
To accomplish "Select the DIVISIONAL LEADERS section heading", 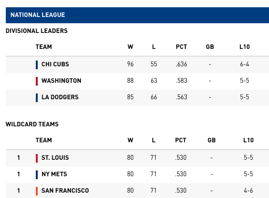I will pos(37,31).
